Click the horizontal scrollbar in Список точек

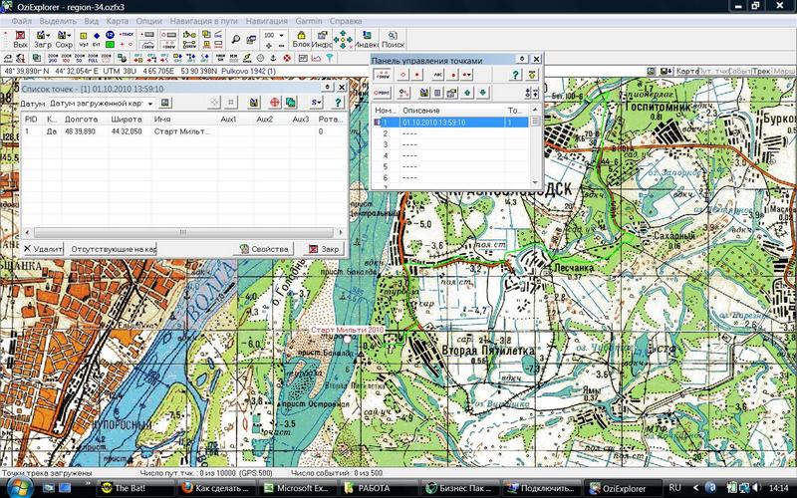183,232
